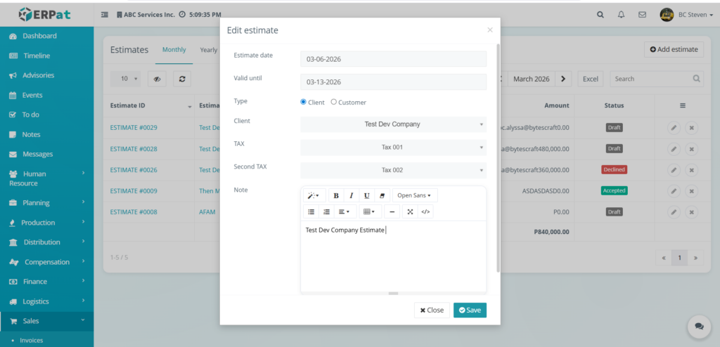
Task: Toggle italic formatting in note editor
Action: click(x=352, y=195)
